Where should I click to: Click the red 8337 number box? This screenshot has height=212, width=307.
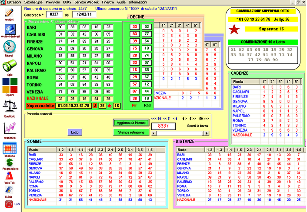pyautogui.click(x=164, y=126)
